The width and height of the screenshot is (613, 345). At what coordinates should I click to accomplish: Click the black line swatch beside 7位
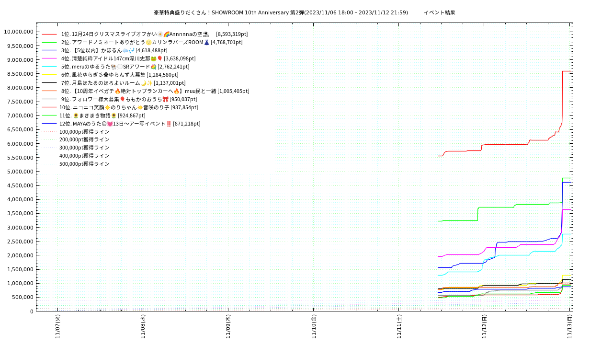49,83
